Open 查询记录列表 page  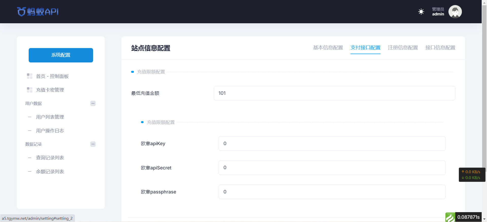[x=50, y=158]
